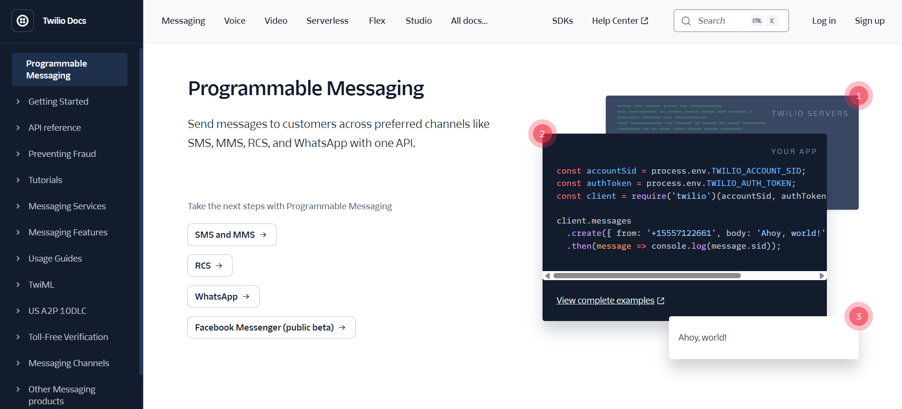
Task: Click the TWILIO SERVERS label
Action: (x=810, y=114)
